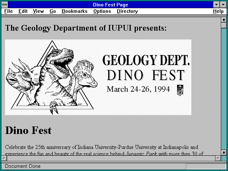Open the Edit menu
This screenshot has width=228, height=171.
coord(23,11)
